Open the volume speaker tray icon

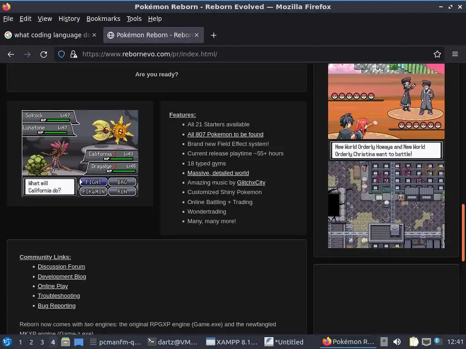coord(397,342)
